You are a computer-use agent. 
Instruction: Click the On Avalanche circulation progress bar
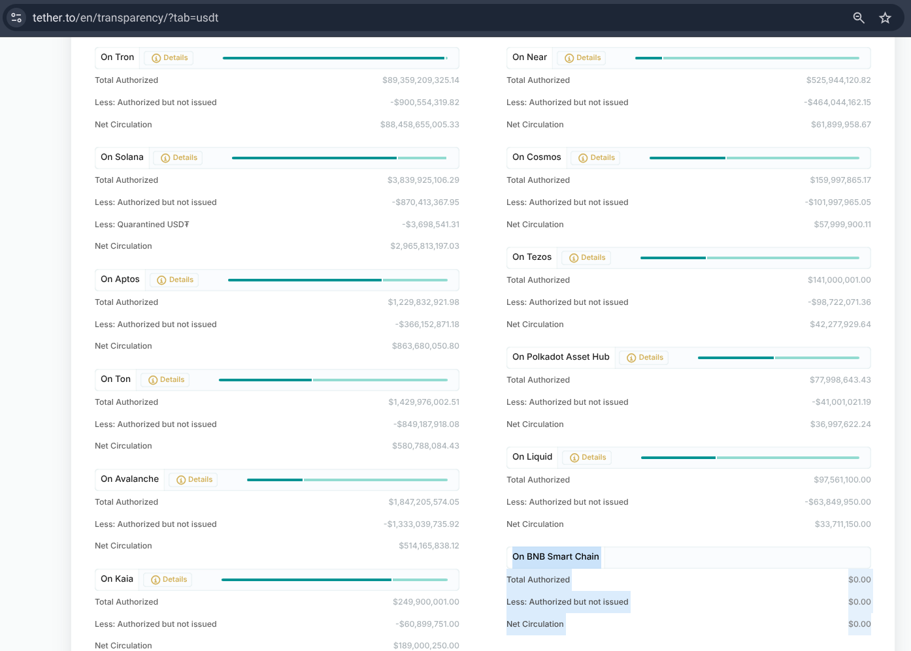[x=347, y=480]
